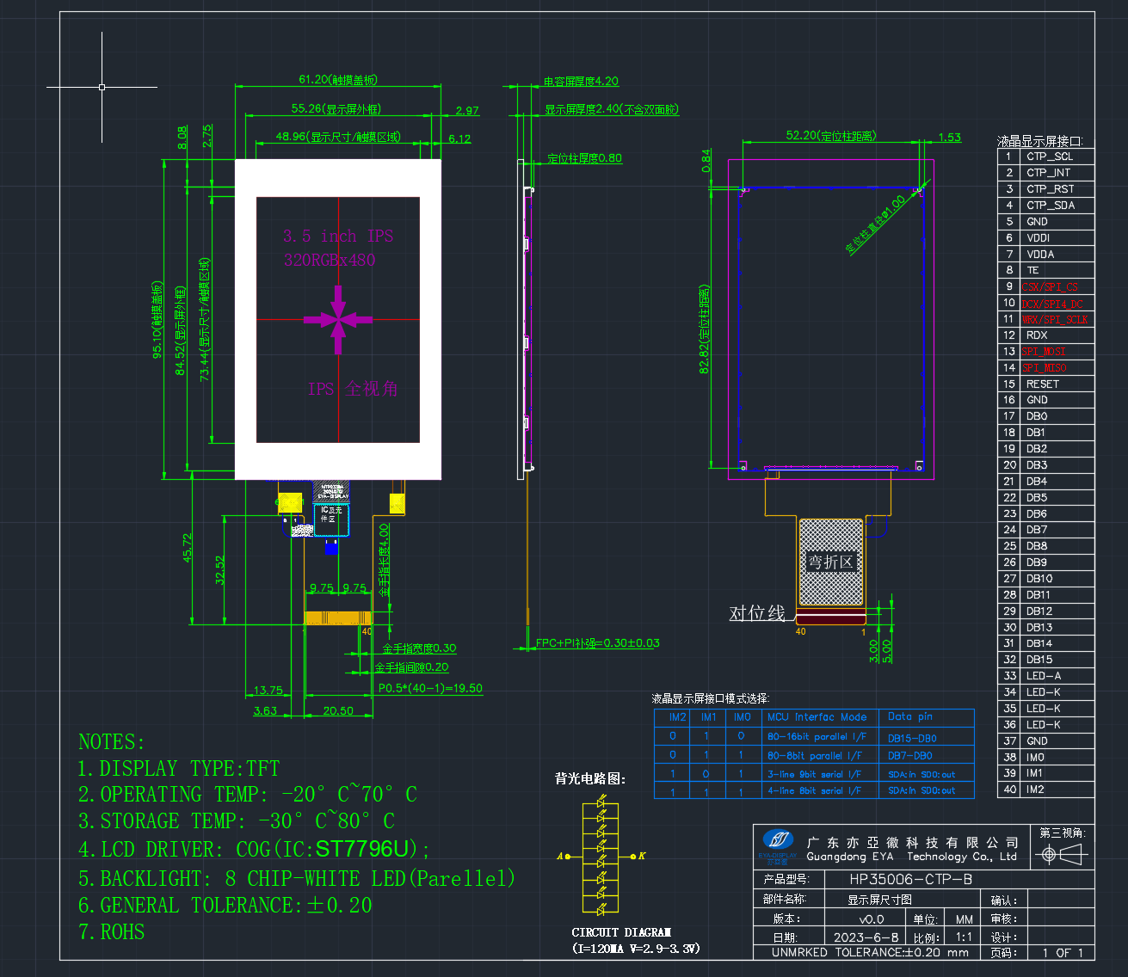Screen dimensions: 1128x977
Task: Click the 95.10 cover height dimension
Action: coord(157,320)
